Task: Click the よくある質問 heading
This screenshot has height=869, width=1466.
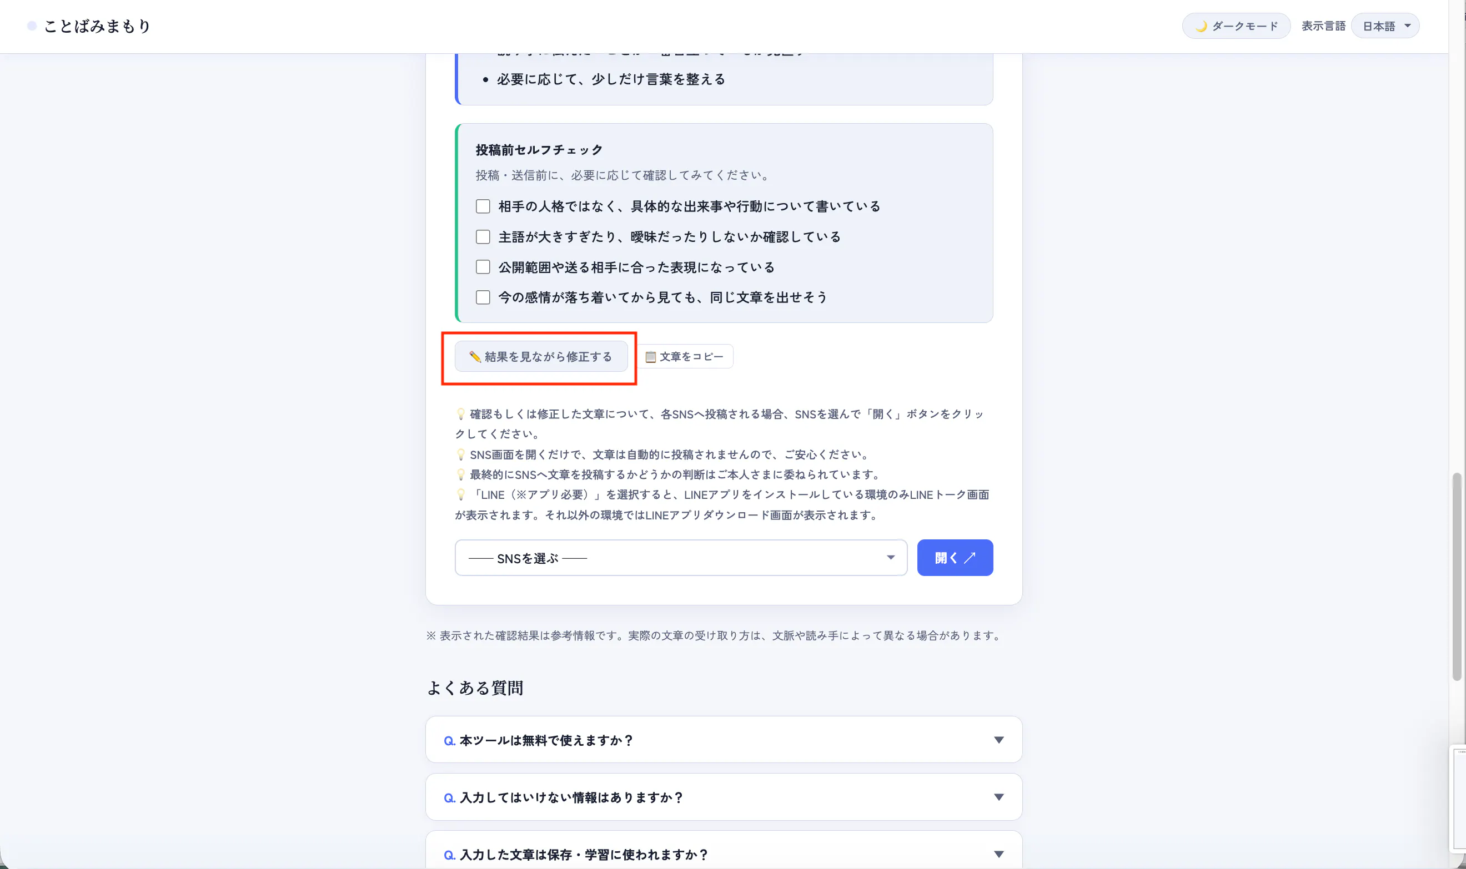Action: tap(475, 687)
